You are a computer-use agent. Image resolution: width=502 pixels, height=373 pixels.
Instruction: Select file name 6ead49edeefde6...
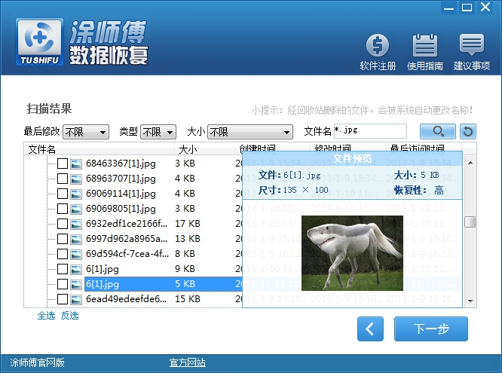tap(126, 299)
